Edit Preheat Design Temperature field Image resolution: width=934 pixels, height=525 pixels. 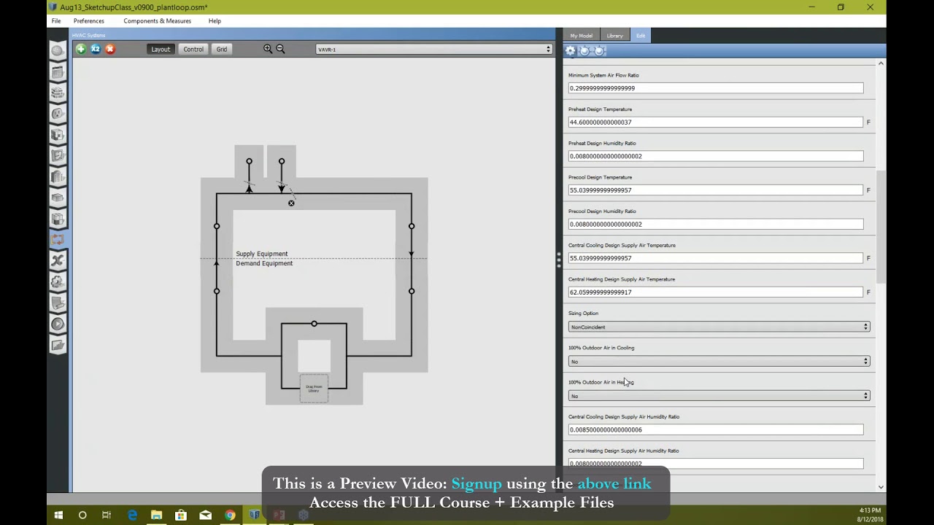pos(716,122)
